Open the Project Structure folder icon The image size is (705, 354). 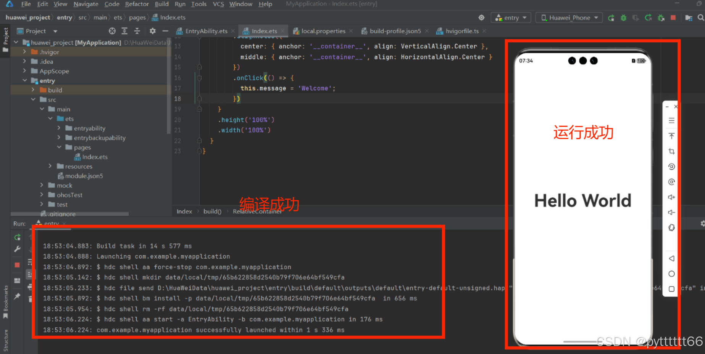[x=689, y=18]
